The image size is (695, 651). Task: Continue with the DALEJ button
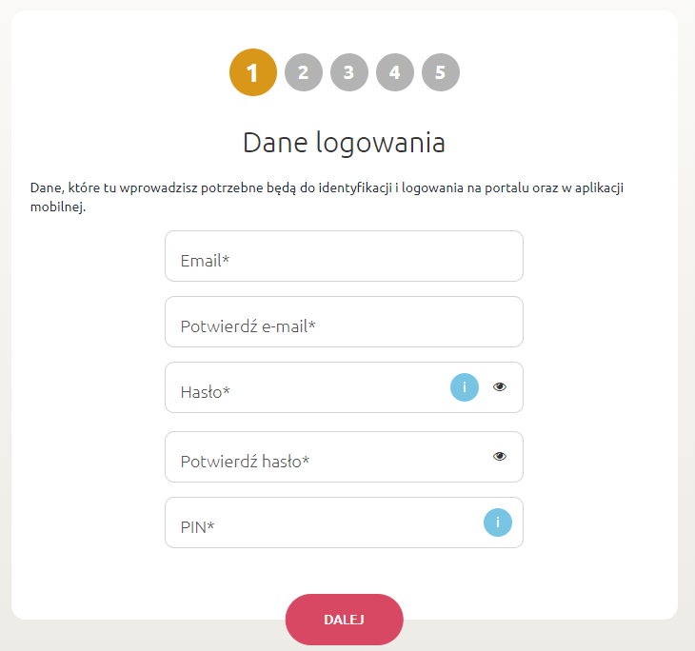[344, 619]
